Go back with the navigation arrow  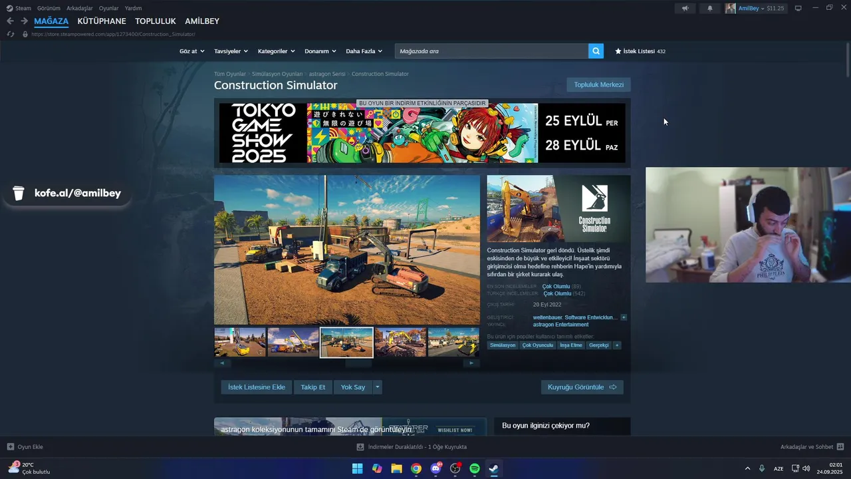coord(10,21)
